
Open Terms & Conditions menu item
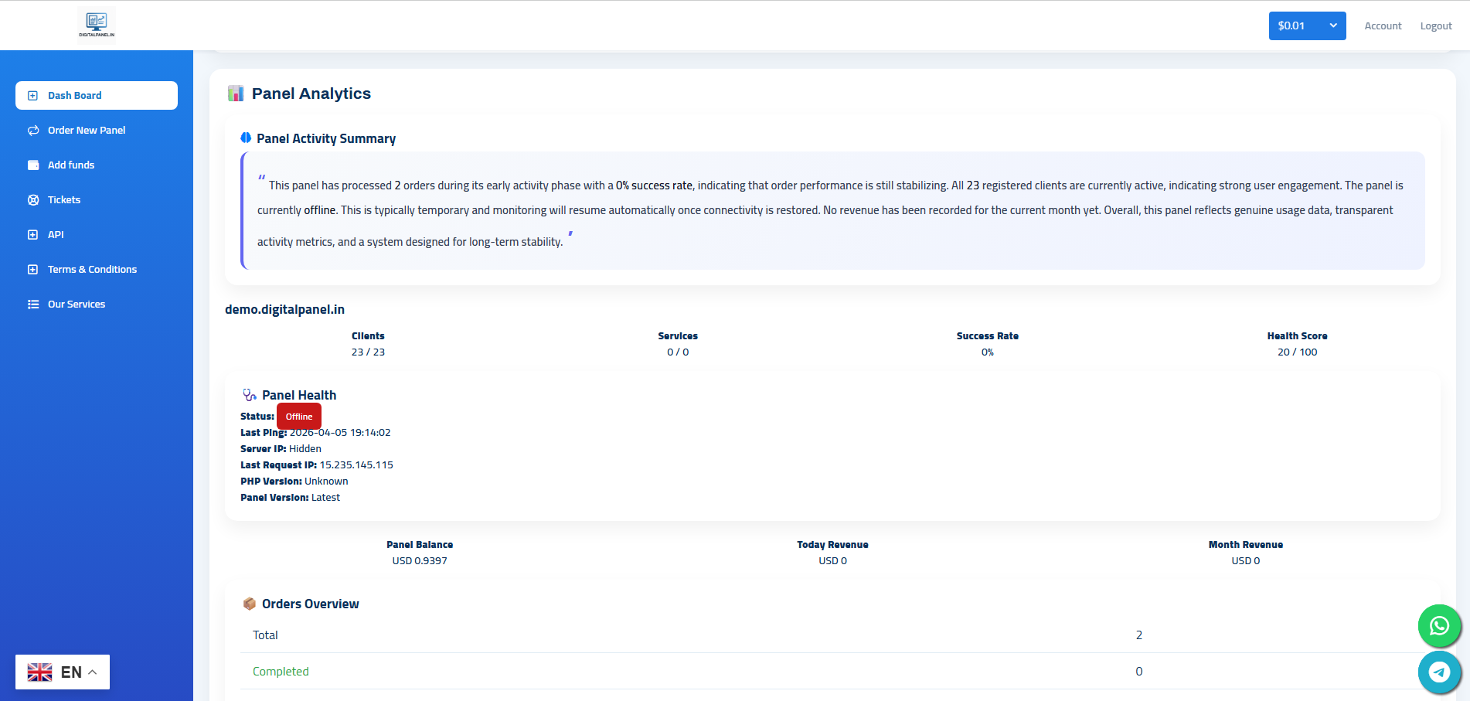point(92,270)
